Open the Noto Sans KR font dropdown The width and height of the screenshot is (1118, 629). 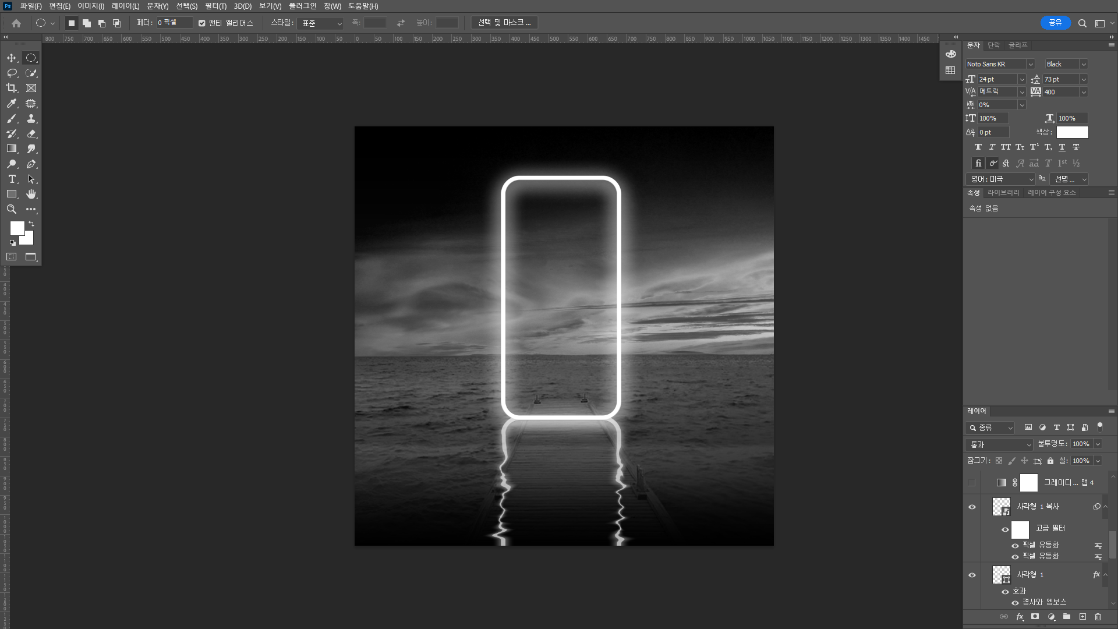coord(1030,64)
